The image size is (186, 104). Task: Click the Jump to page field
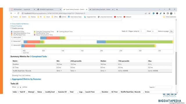tap(143, 31)
